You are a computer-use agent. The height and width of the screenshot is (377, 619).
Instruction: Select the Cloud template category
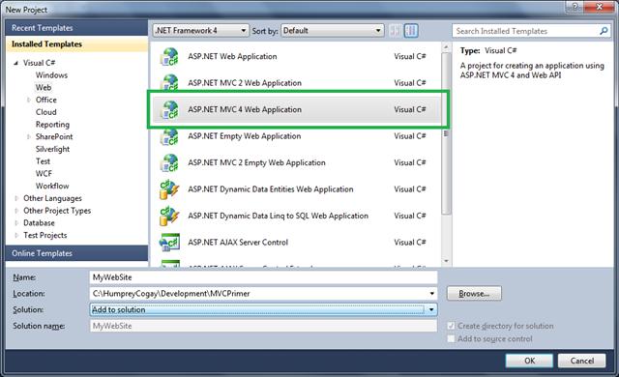click(45, 112)
